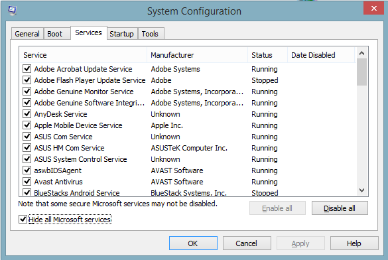This screenshot has height=260, width=388.
Task: Select Adobe Genuine Monitor Service name
Action: pyautogui.click(x=84, y=92)
